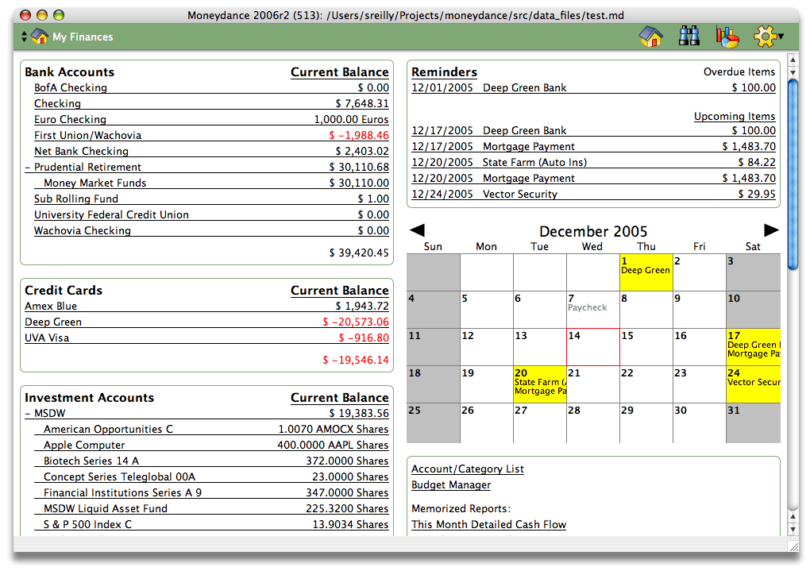This screenshot has width=810, height=571.
Task: Open Net Bank Checking account
Action: pos(81,152)
